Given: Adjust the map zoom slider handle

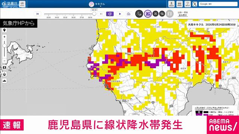Looking at the screenshot, I should (x=4, y=45).
